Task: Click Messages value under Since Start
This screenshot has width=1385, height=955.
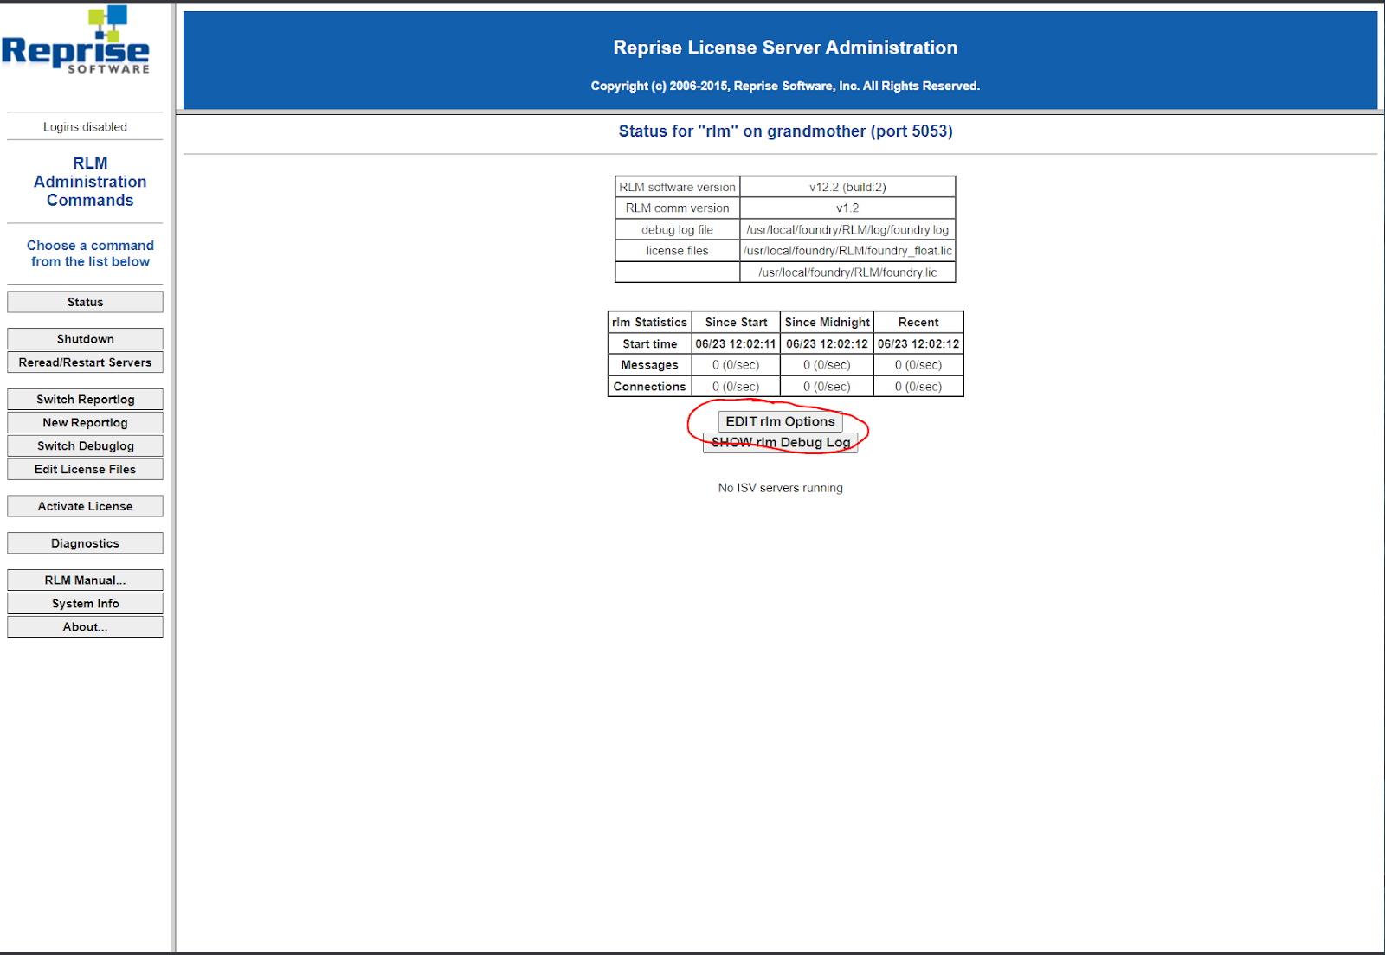Action: click(736, 365)
